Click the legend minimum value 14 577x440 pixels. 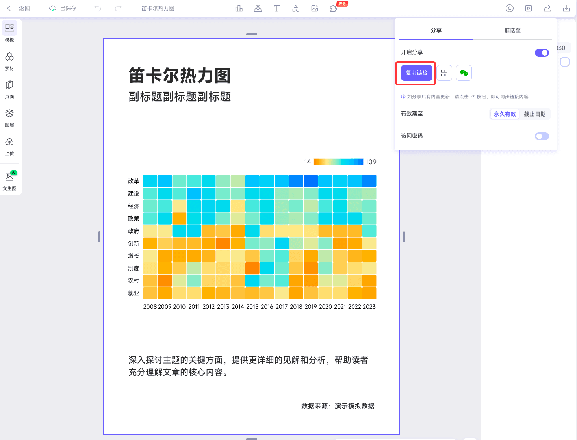point(308,162)
